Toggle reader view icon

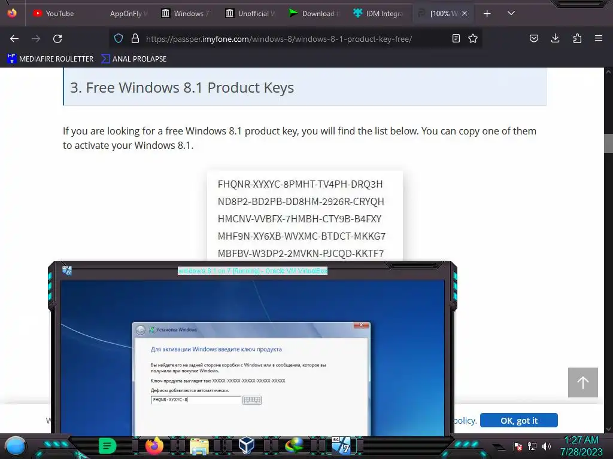[x=456, y=38]
